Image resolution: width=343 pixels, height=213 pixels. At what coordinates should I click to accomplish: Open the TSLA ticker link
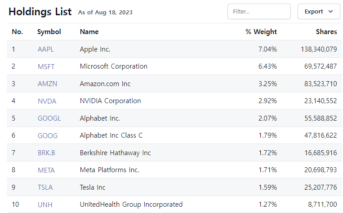pyautogui.click(x=45, y=187)
